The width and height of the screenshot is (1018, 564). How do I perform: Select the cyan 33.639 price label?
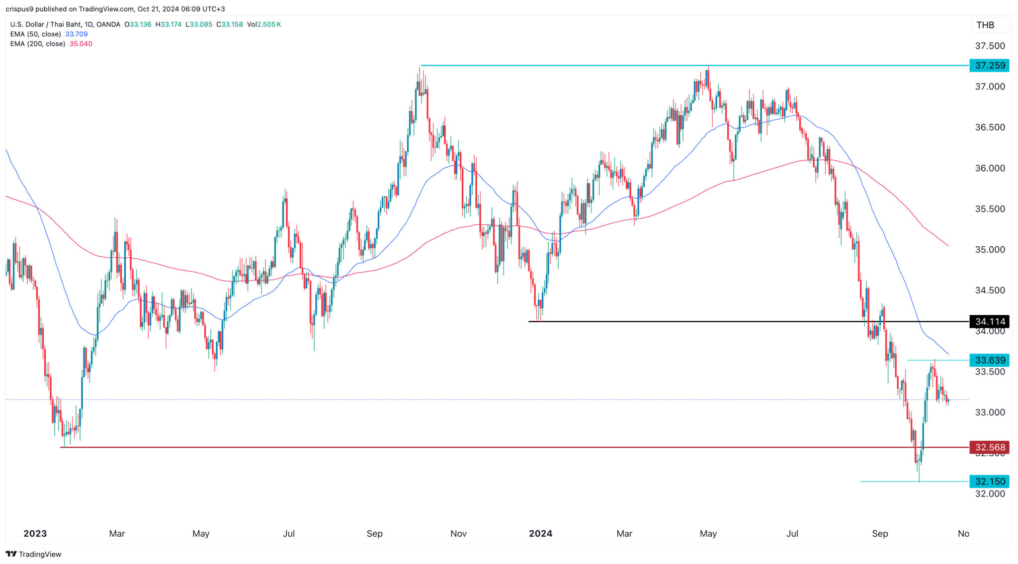point(989,360)
